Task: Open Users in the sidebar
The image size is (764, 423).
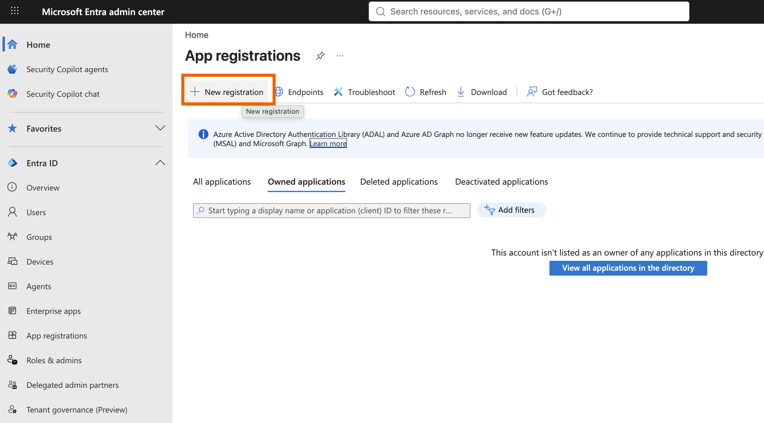Action: tap(36, 212)
